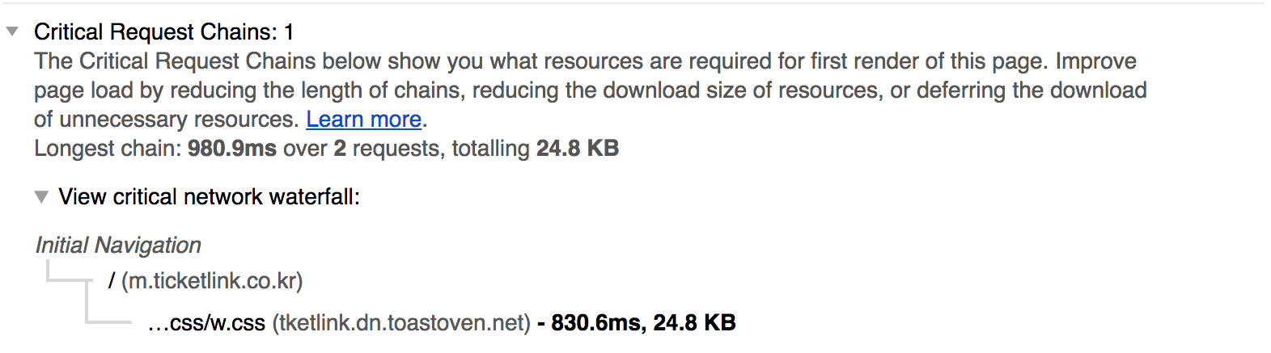Click the bold 24.8 KB after "totalling"

(x=577, y=149)
